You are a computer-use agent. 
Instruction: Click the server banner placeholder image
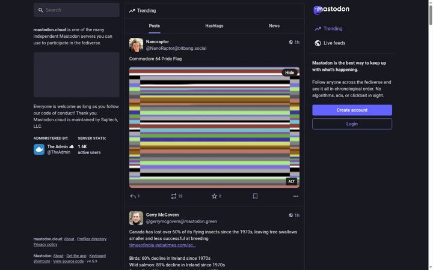click(76, 74)
